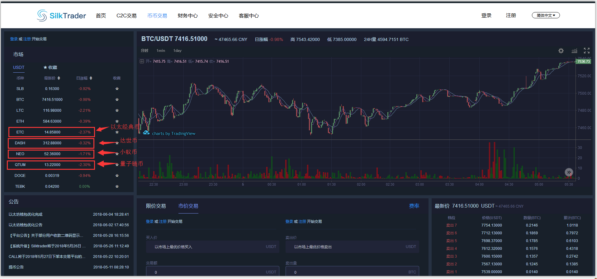Favorite the BTC row star
Image resolution: width=597 pixels, height=279 pixels.
click(x=117, y=100)
